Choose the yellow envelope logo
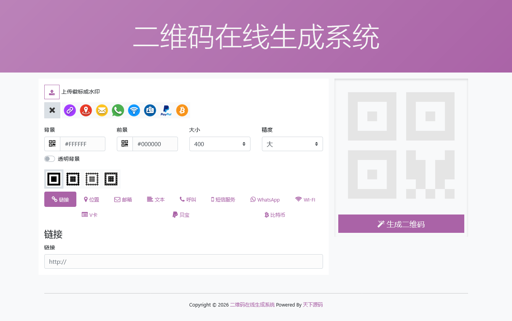The height and width of the screenshot is (321, 512). [102, 110]
